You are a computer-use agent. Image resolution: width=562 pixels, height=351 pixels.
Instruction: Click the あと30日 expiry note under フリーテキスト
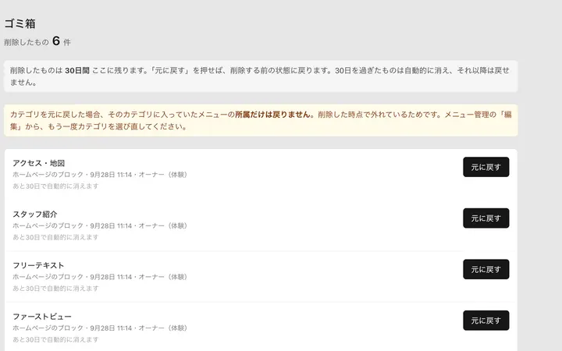click(x=55, y=289)
